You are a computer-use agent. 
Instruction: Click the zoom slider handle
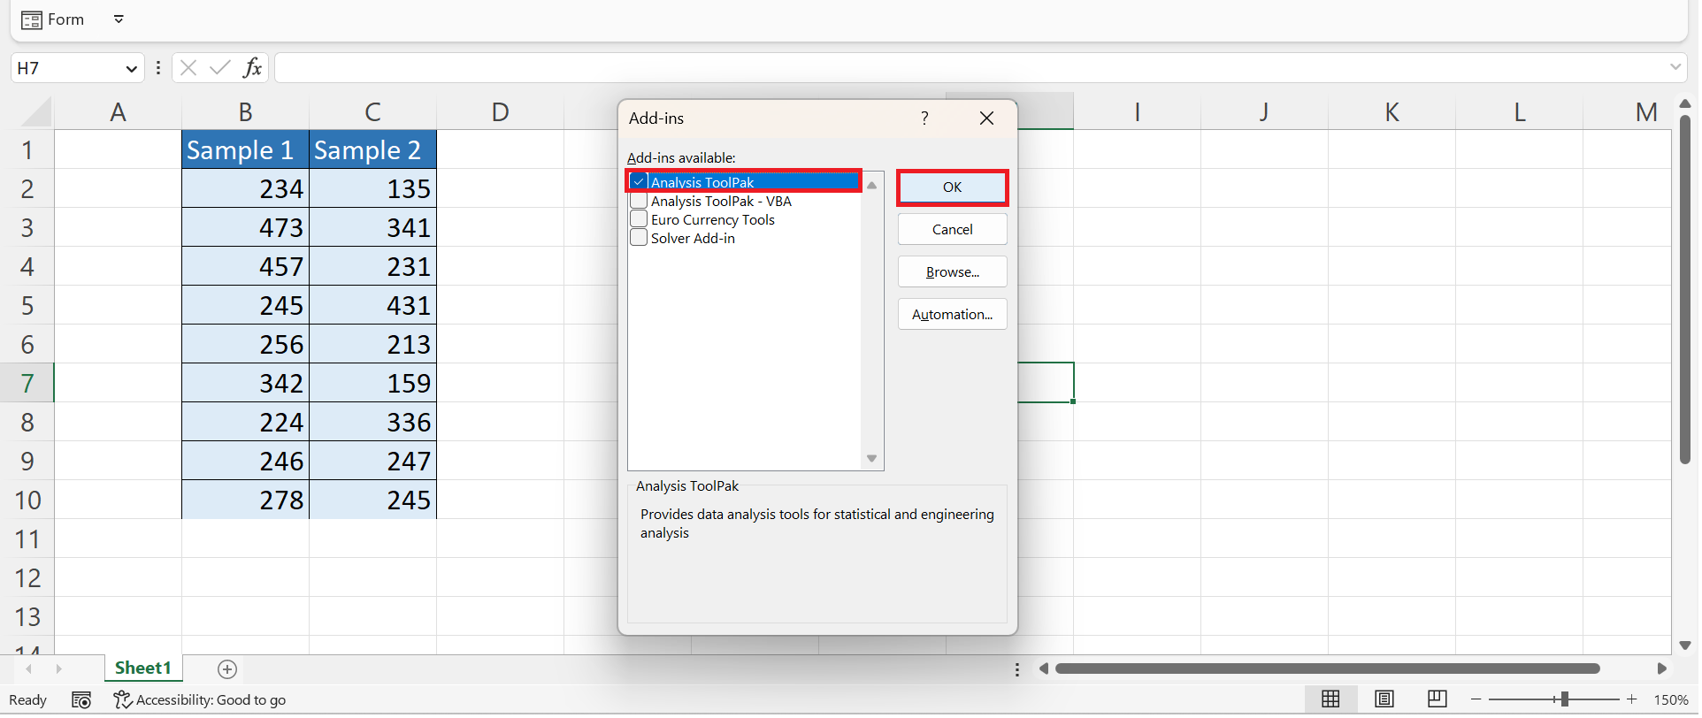(1564, 699)
